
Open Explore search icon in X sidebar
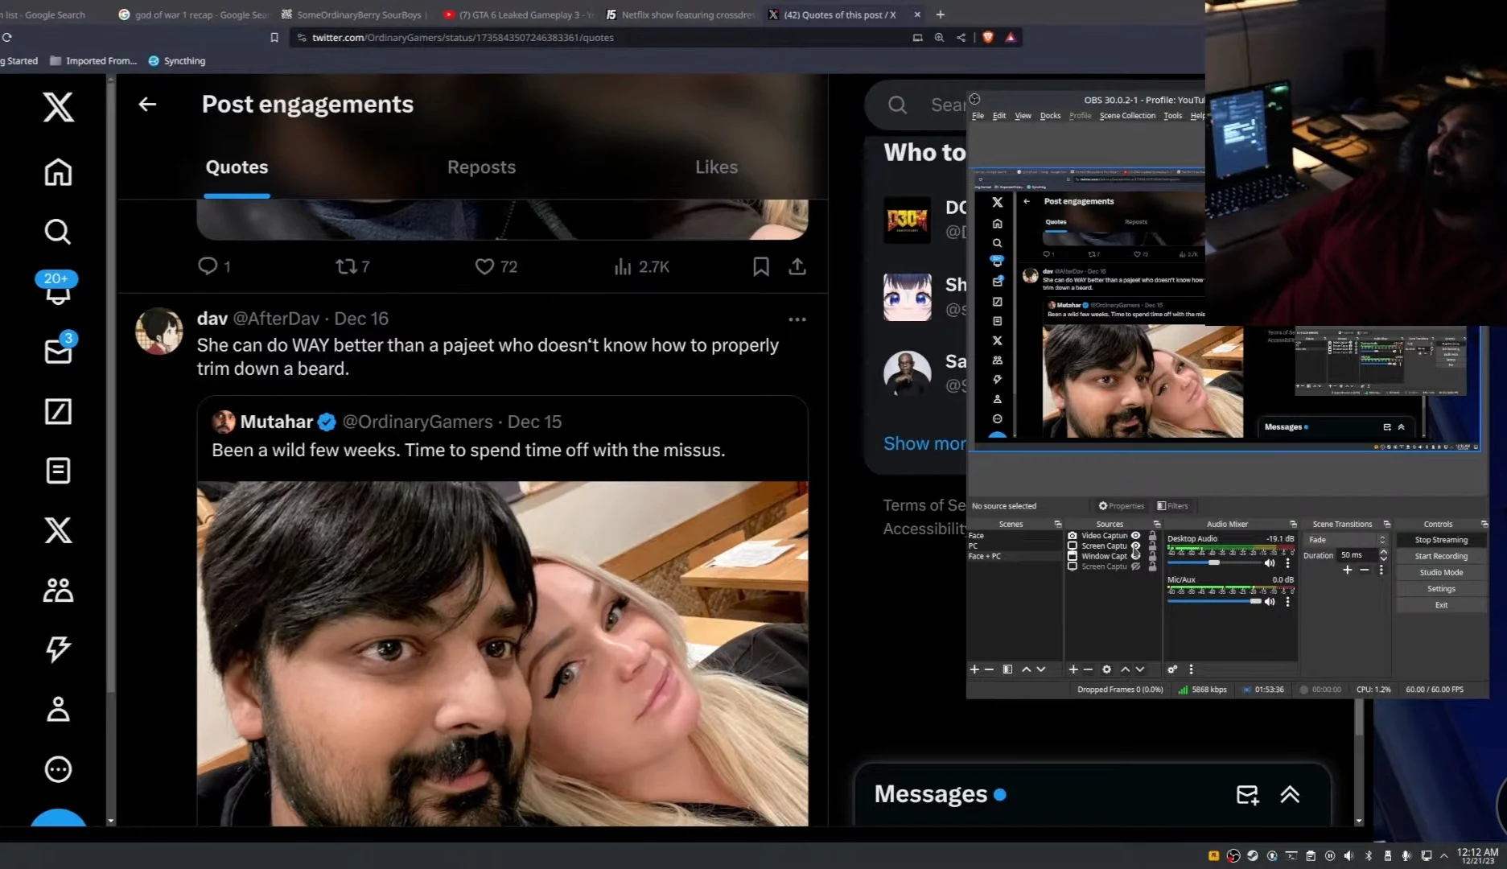pos(58,232)
